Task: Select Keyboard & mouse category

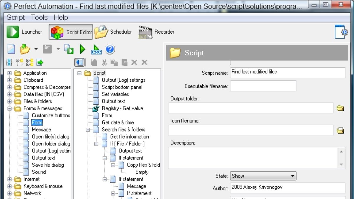Action: coord(43,186)
